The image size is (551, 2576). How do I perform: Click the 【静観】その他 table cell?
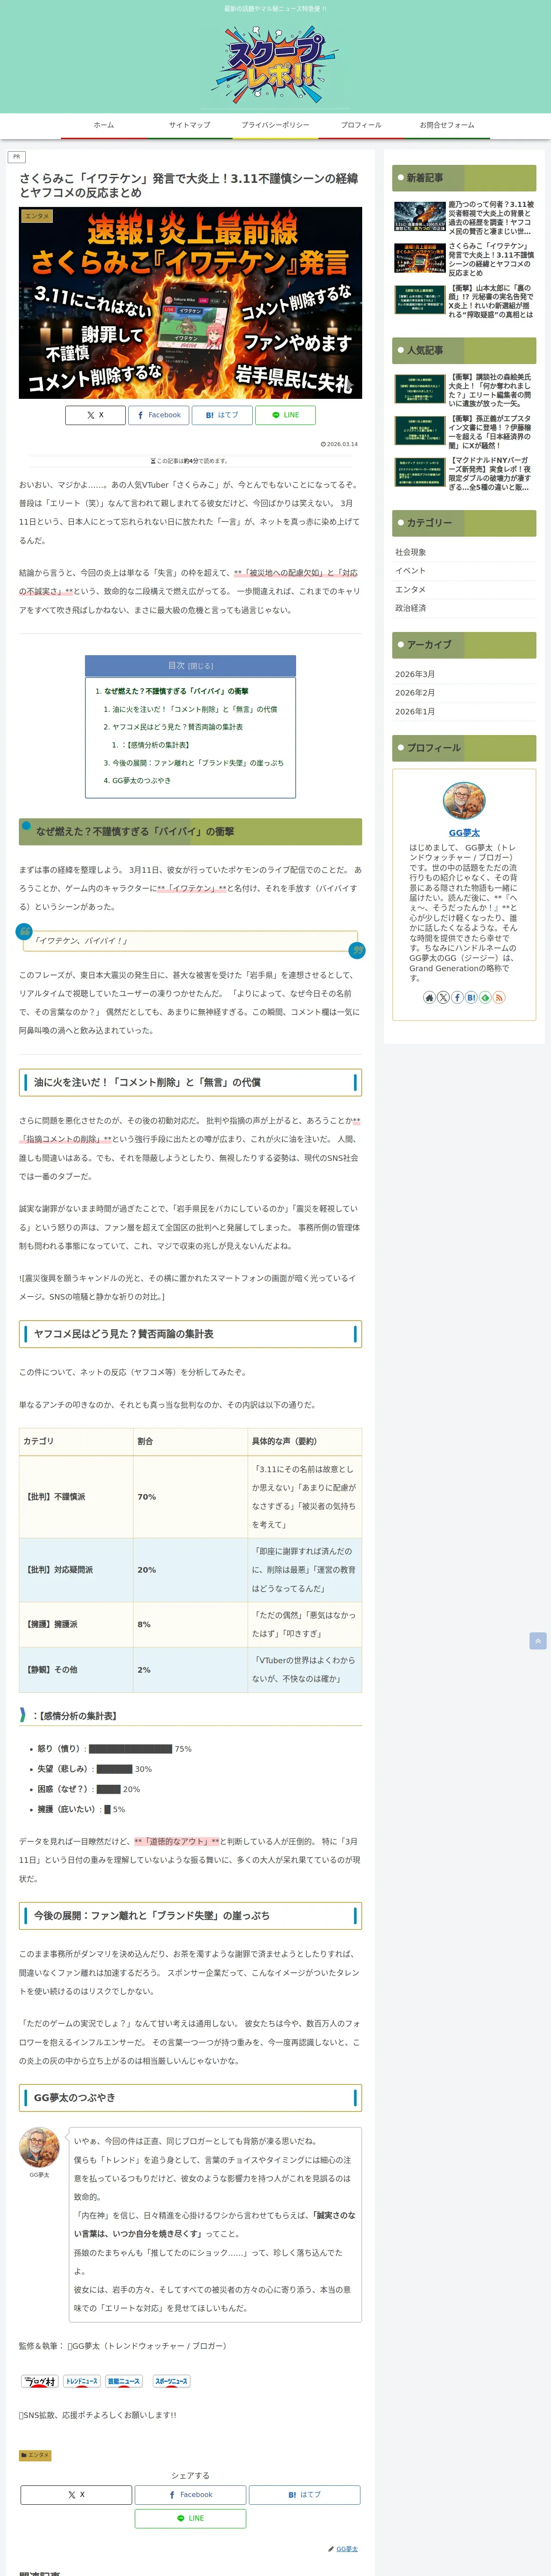(x=76, y=1670)
